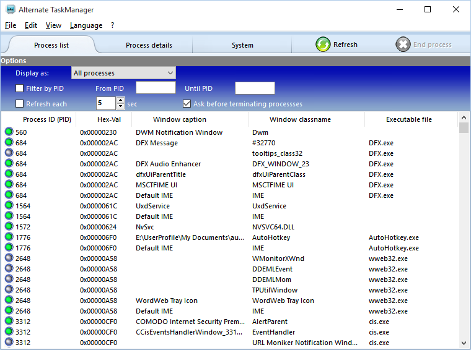
Task: Click the green icon beside NvSvc row
Action: [9, 226]
